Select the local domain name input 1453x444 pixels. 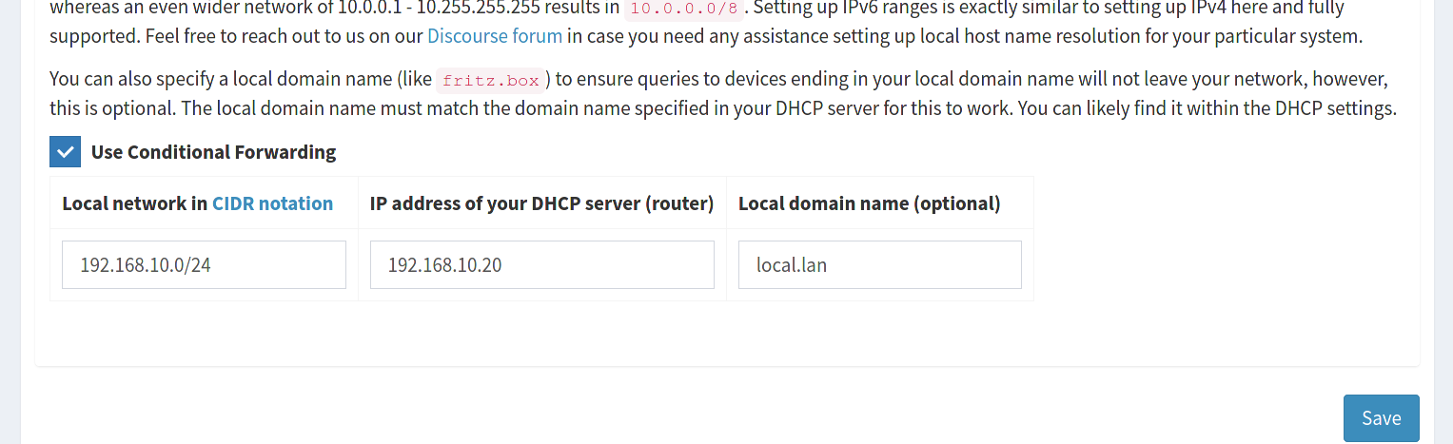[879, 265]
